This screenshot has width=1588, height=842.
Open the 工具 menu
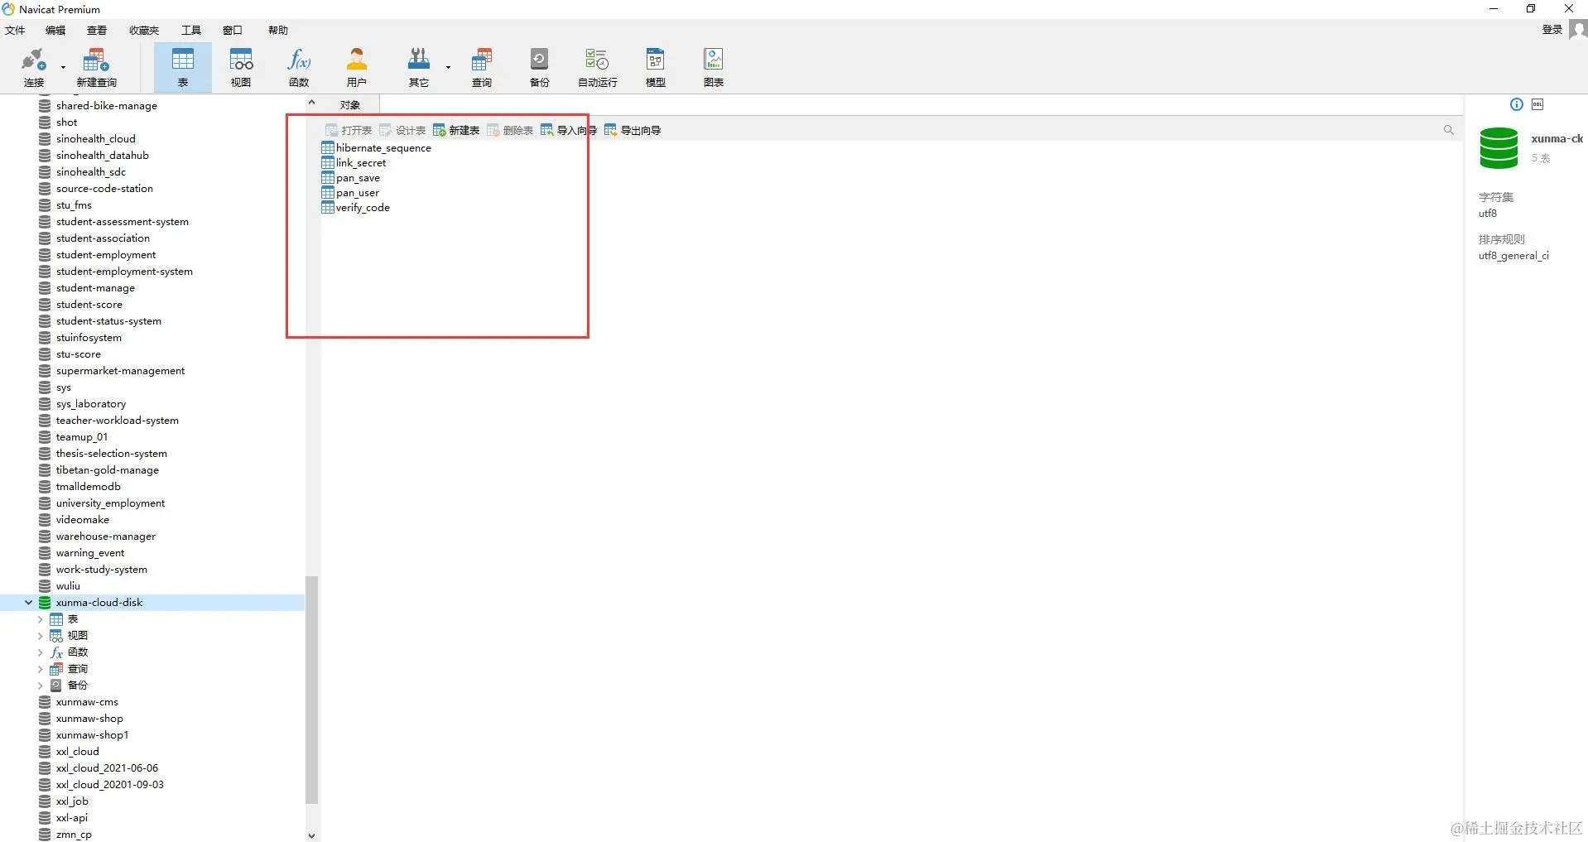coord(191,31)
